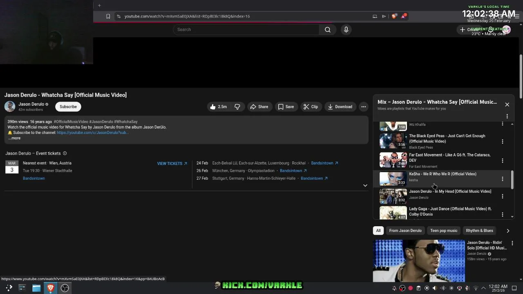The width and height of the screenshot is (523, 294).
Task: Open Bandsintown link for Esch-Belval show
Action: 324,163
